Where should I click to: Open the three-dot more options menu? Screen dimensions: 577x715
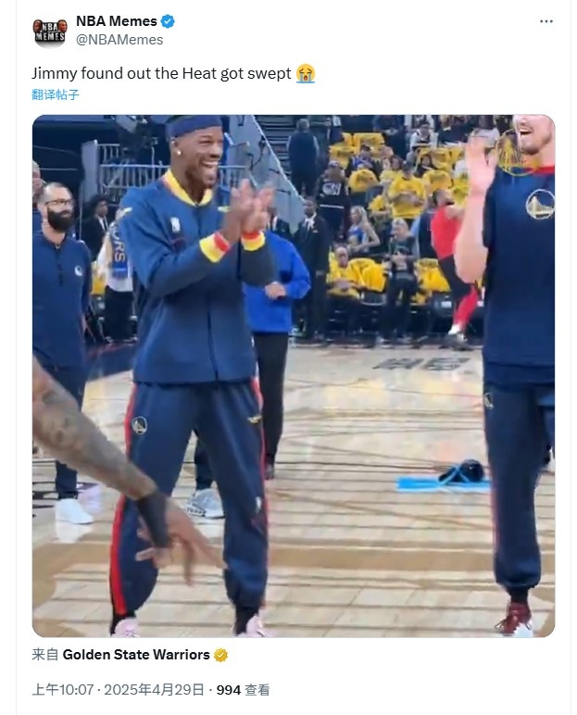coord(546,21)
